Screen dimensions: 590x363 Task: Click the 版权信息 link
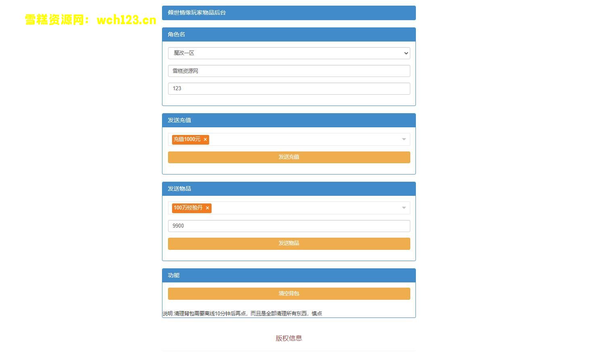click(289, 338)
